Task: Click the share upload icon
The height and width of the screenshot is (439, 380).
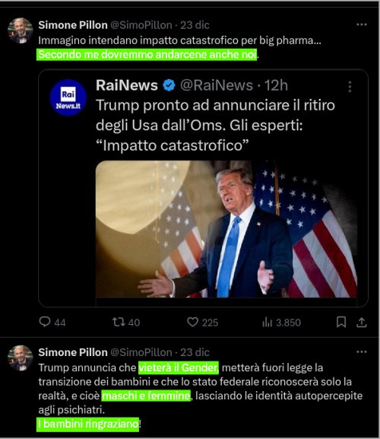Action: point(361,323)
